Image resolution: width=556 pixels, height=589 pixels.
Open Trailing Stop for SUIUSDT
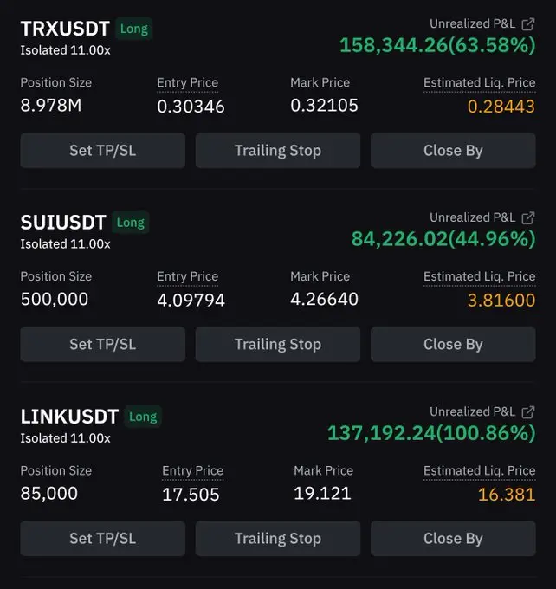tap(278, 344)
